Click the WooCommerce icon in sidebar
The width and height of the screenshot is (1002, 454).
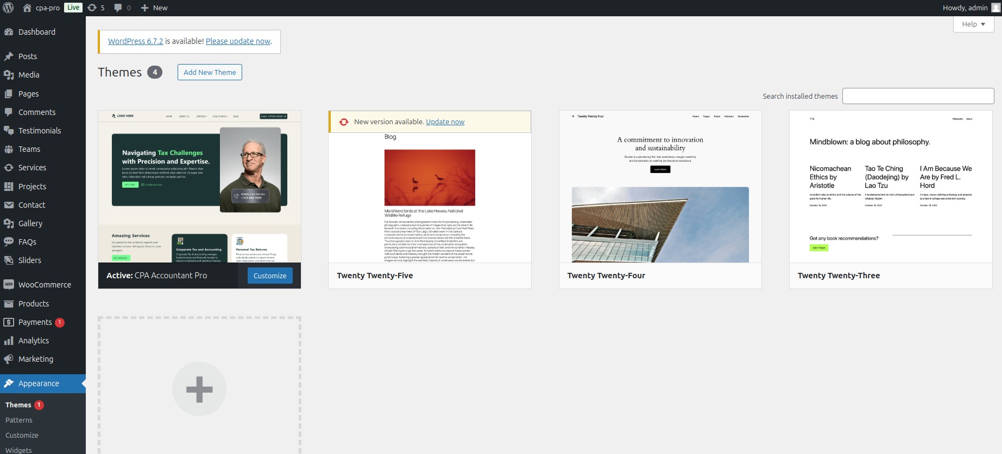9,285
